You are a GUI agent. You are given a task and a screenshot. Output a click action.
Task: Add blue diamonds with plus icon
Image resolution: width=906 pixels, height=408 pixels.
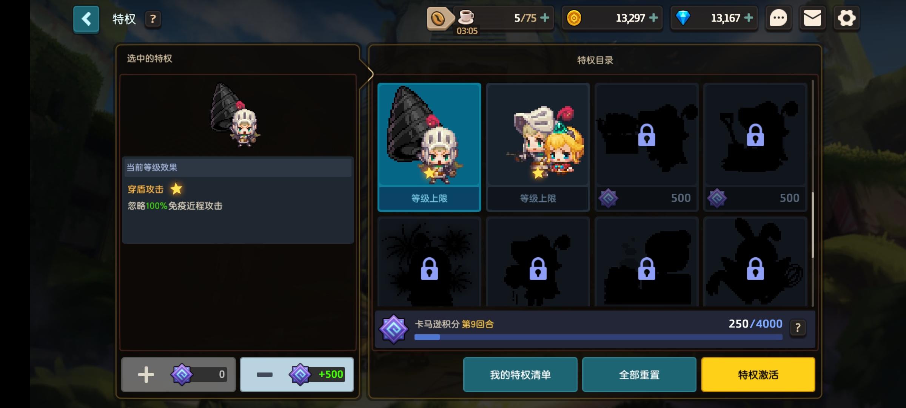pyautogui.click(x=749, y=18)
